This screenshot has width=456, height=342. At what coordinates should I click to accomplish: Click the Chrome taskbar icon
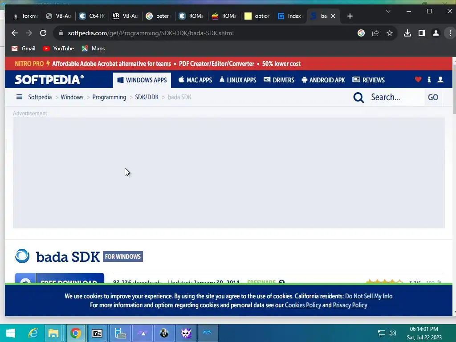pos(76,333)
